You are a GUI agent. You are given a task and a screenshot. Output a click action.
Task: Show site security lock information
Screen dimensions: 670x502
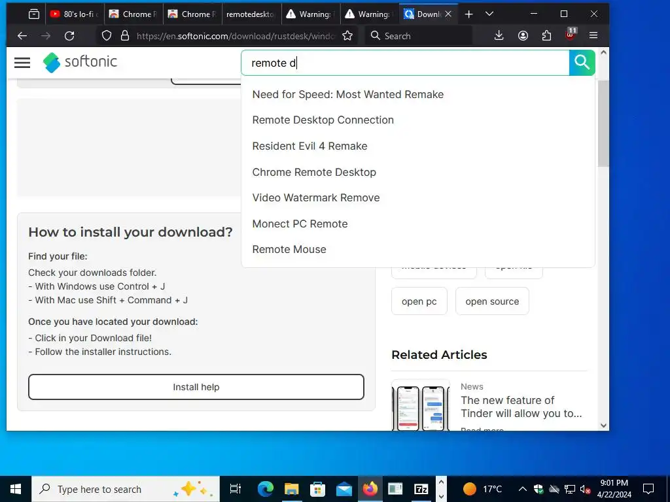point(125,36)
